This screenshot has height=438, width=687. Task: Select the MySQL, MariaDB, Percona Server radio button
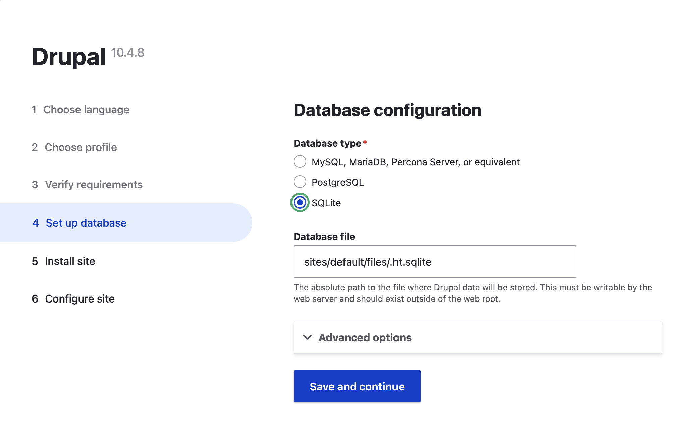coord(300,162)
